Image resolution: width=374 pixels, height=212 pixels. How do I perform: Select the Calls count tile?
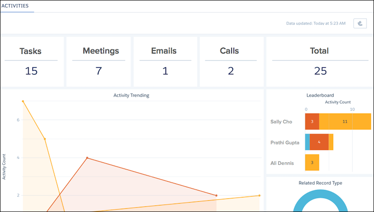tap(231, 62)
